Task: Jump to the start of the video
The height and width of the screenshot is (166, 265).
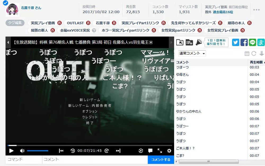Action: pyautogui.click(x=61, y=151)
